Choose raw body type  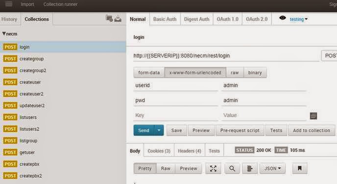[x=235, y=73]
